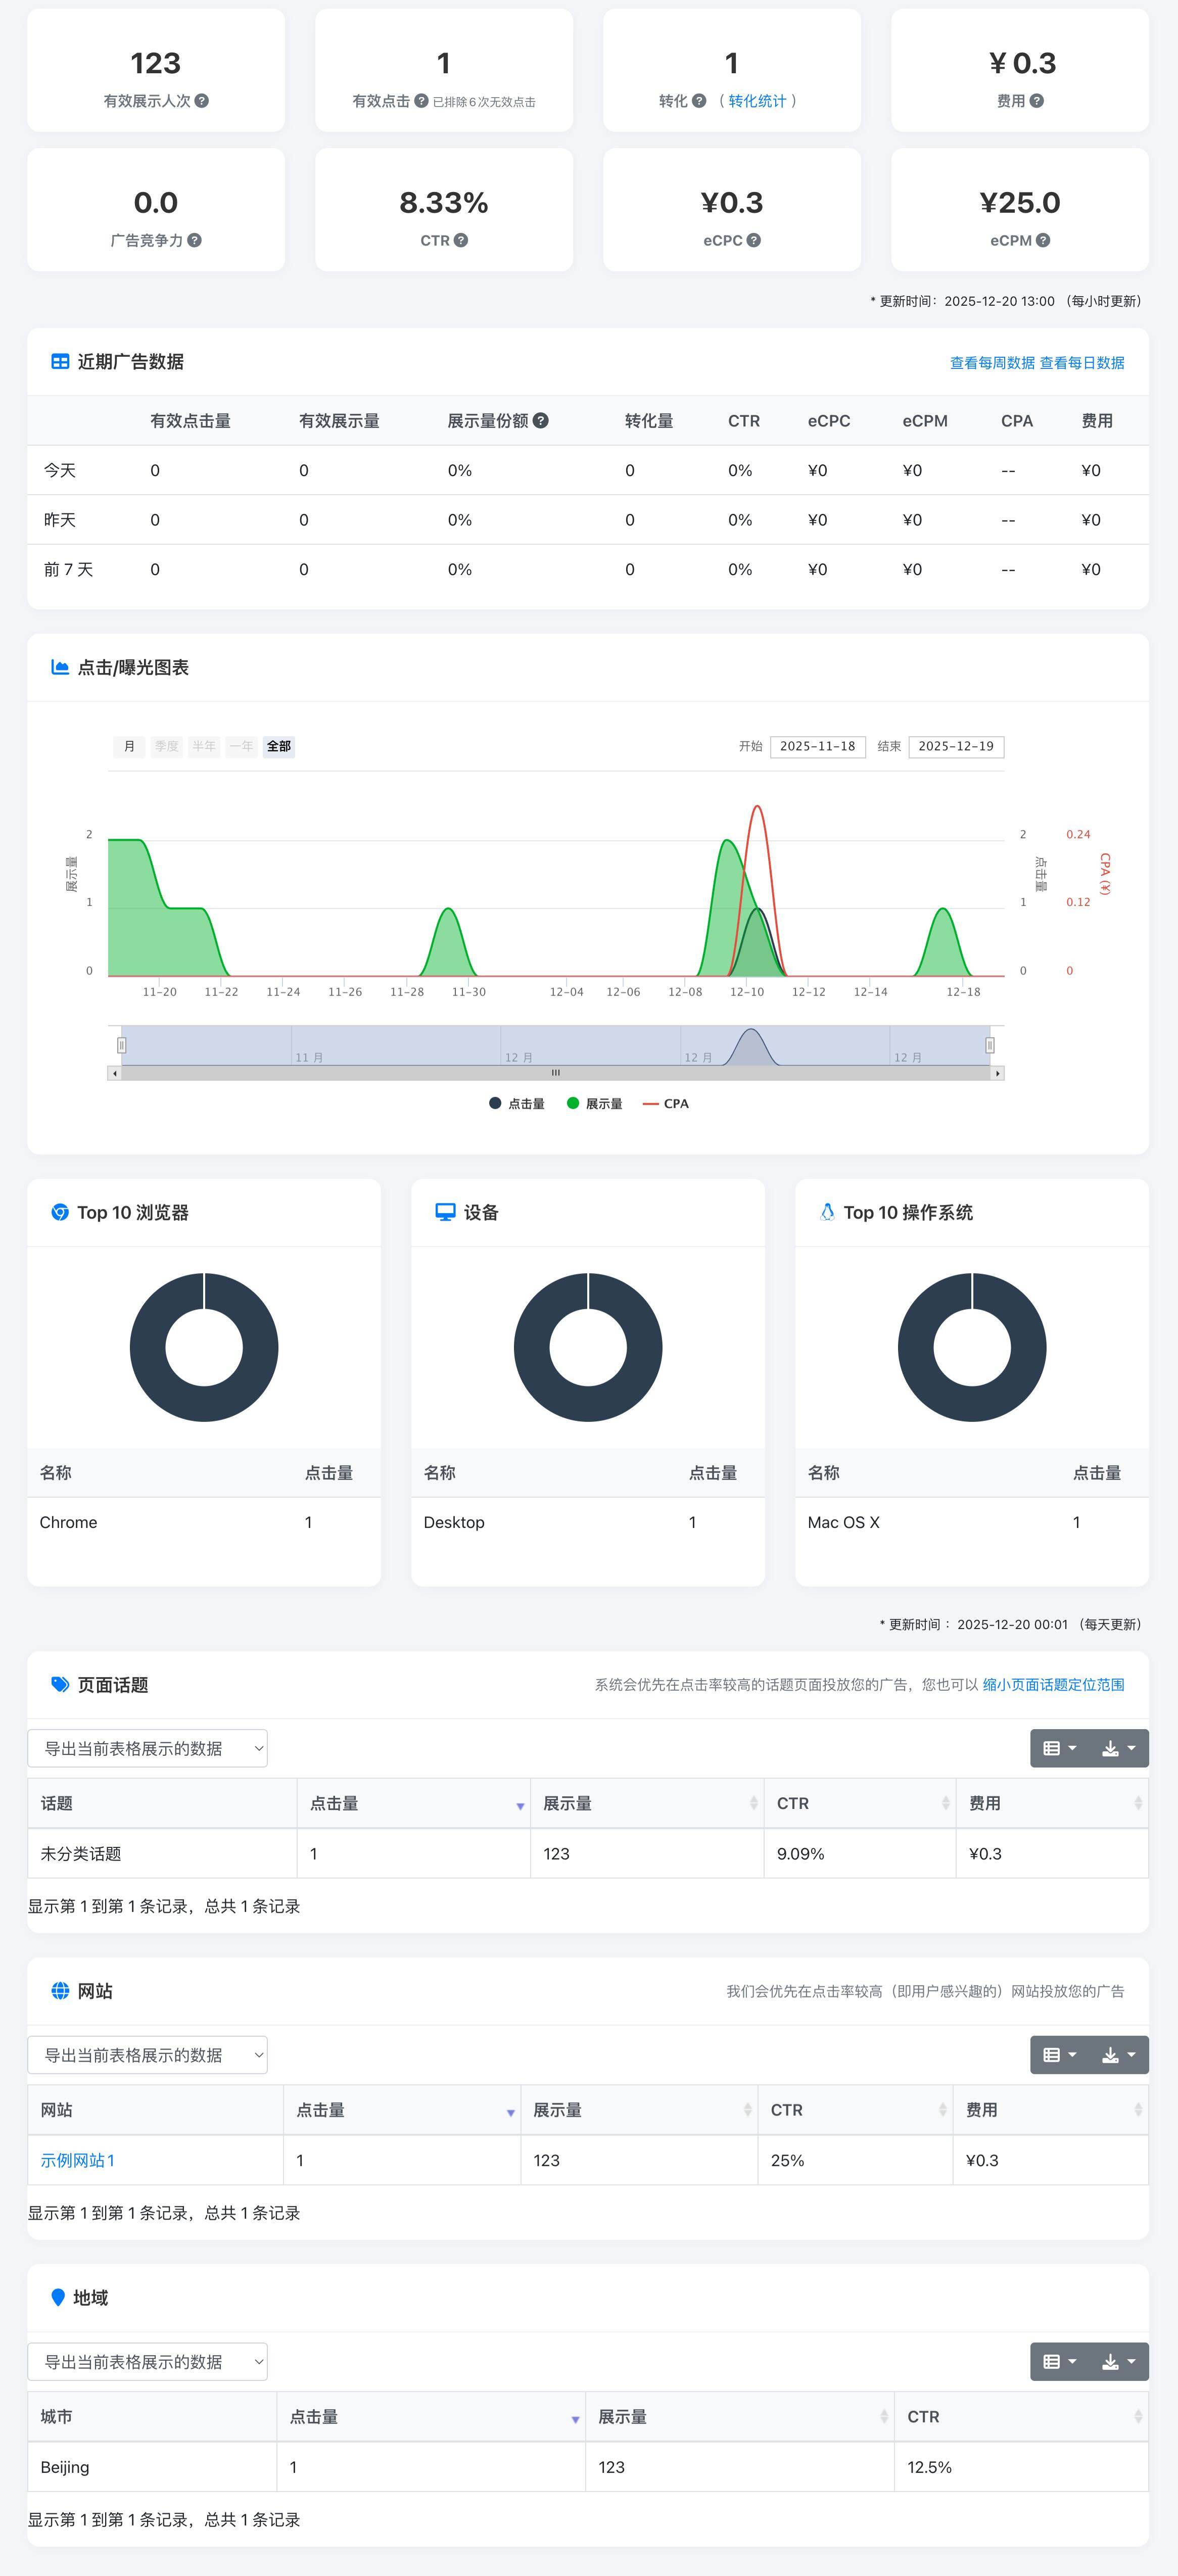Open the 转化统计 link
The height and width of the screenshot is (2576, 1178).
click(x=757, y=101)
